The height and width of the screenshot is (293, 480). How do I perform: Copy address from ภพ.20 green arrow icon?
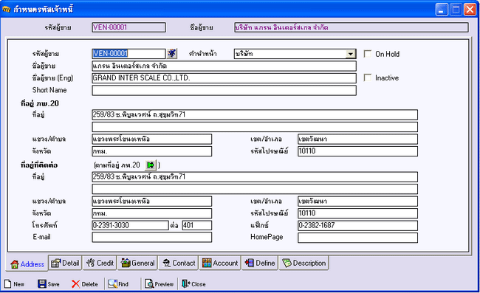tap(151, 165)
